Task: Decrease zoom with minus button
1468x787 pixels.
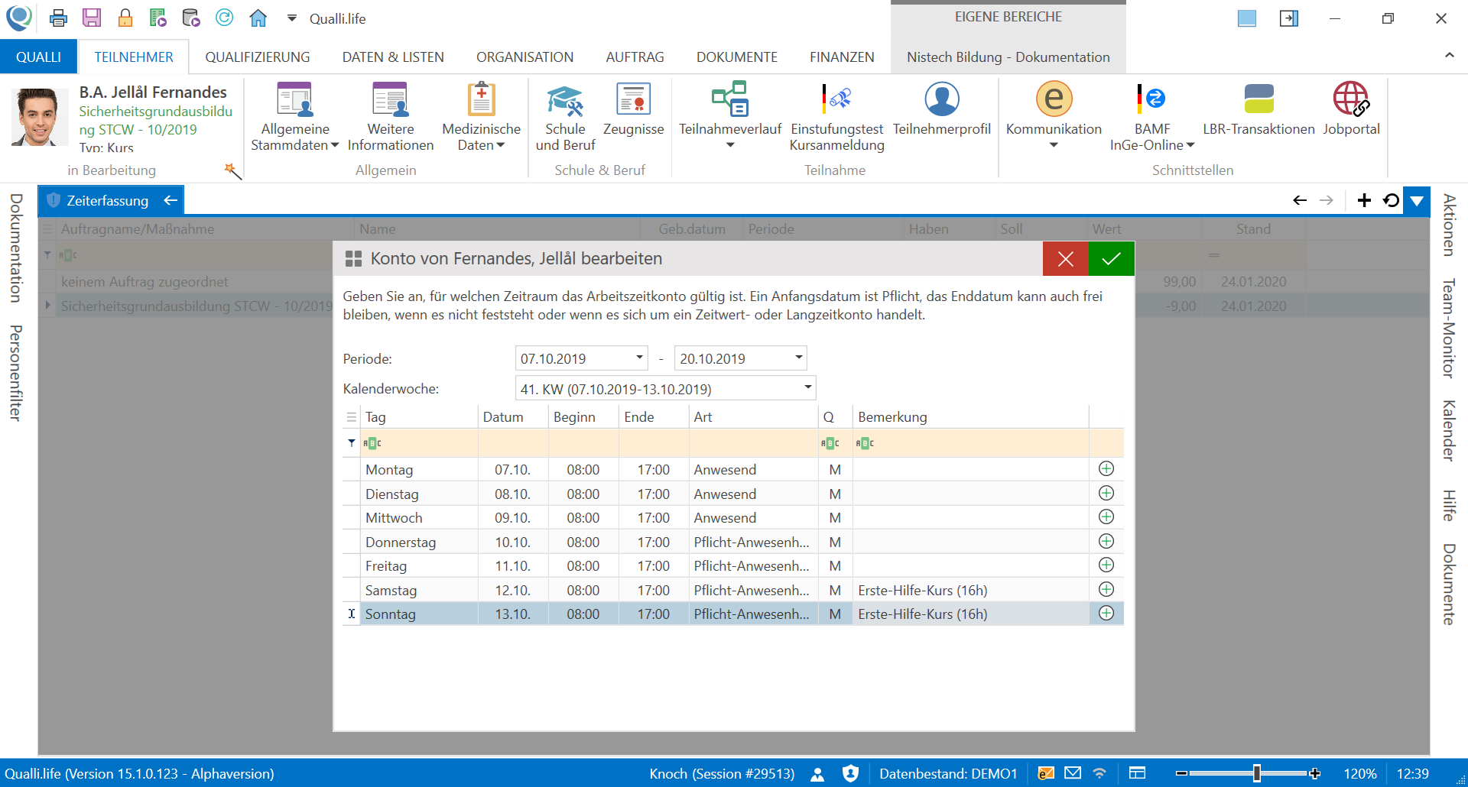Action: (1181, 773)
